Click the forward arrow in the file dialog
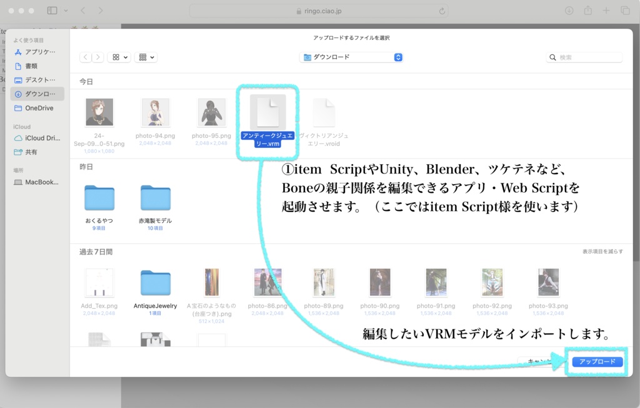This screenshot has width=640, height=408. click(x=97, y=57)
